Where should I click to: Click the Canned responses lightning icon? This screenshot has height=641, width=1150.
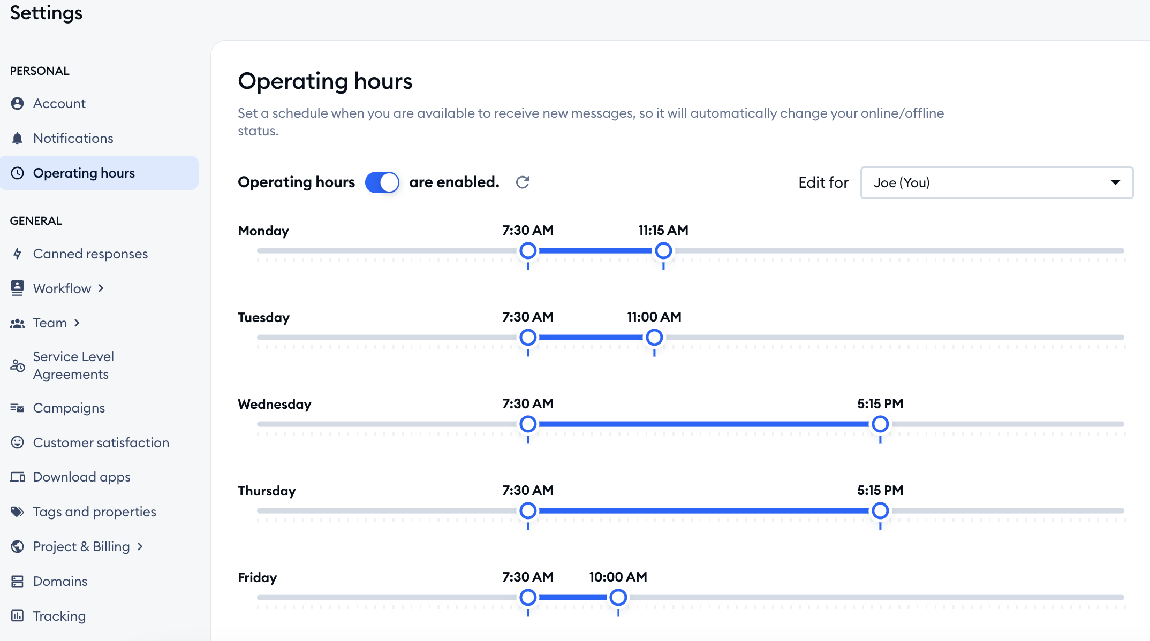(x=18, y=254)
